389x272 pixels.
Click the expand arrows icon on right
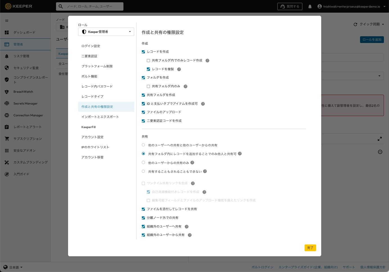click(x=380, y=139)
